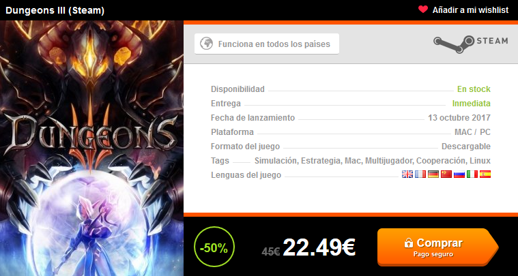Select the German flag icon
Viewport: 518px width, 276px height.
coord(433,174)
